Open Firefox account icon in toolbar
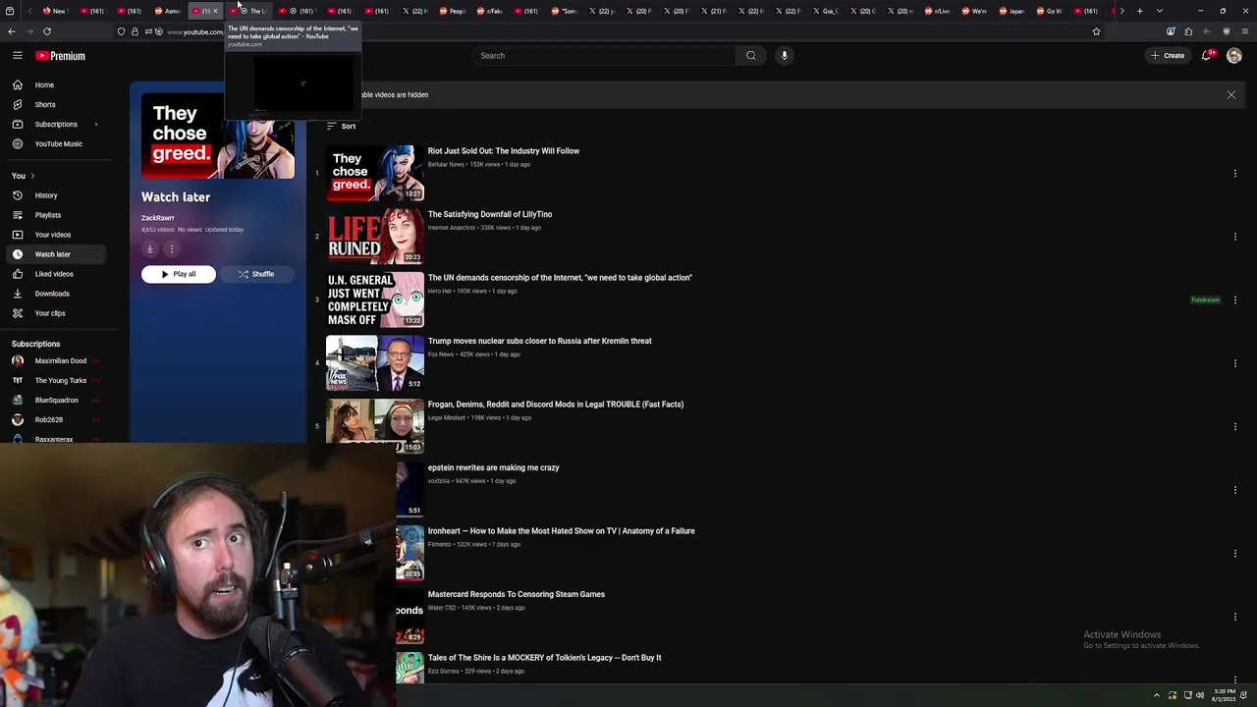This screenshot has height=707, width=1257. coord(1171,31)
